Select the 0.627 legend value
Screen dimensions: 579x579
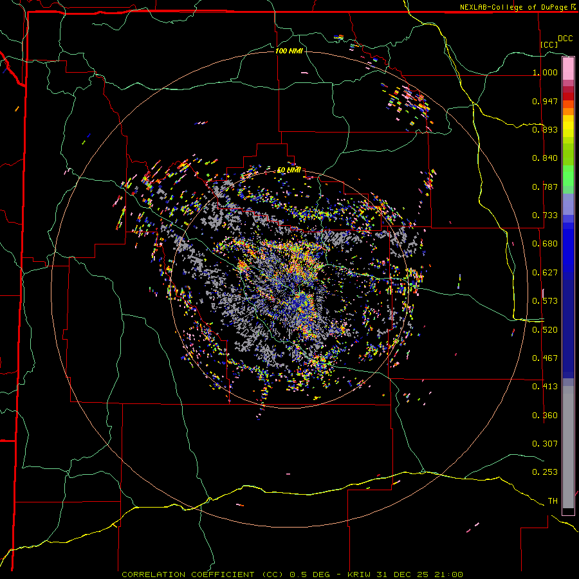(545, 273)
